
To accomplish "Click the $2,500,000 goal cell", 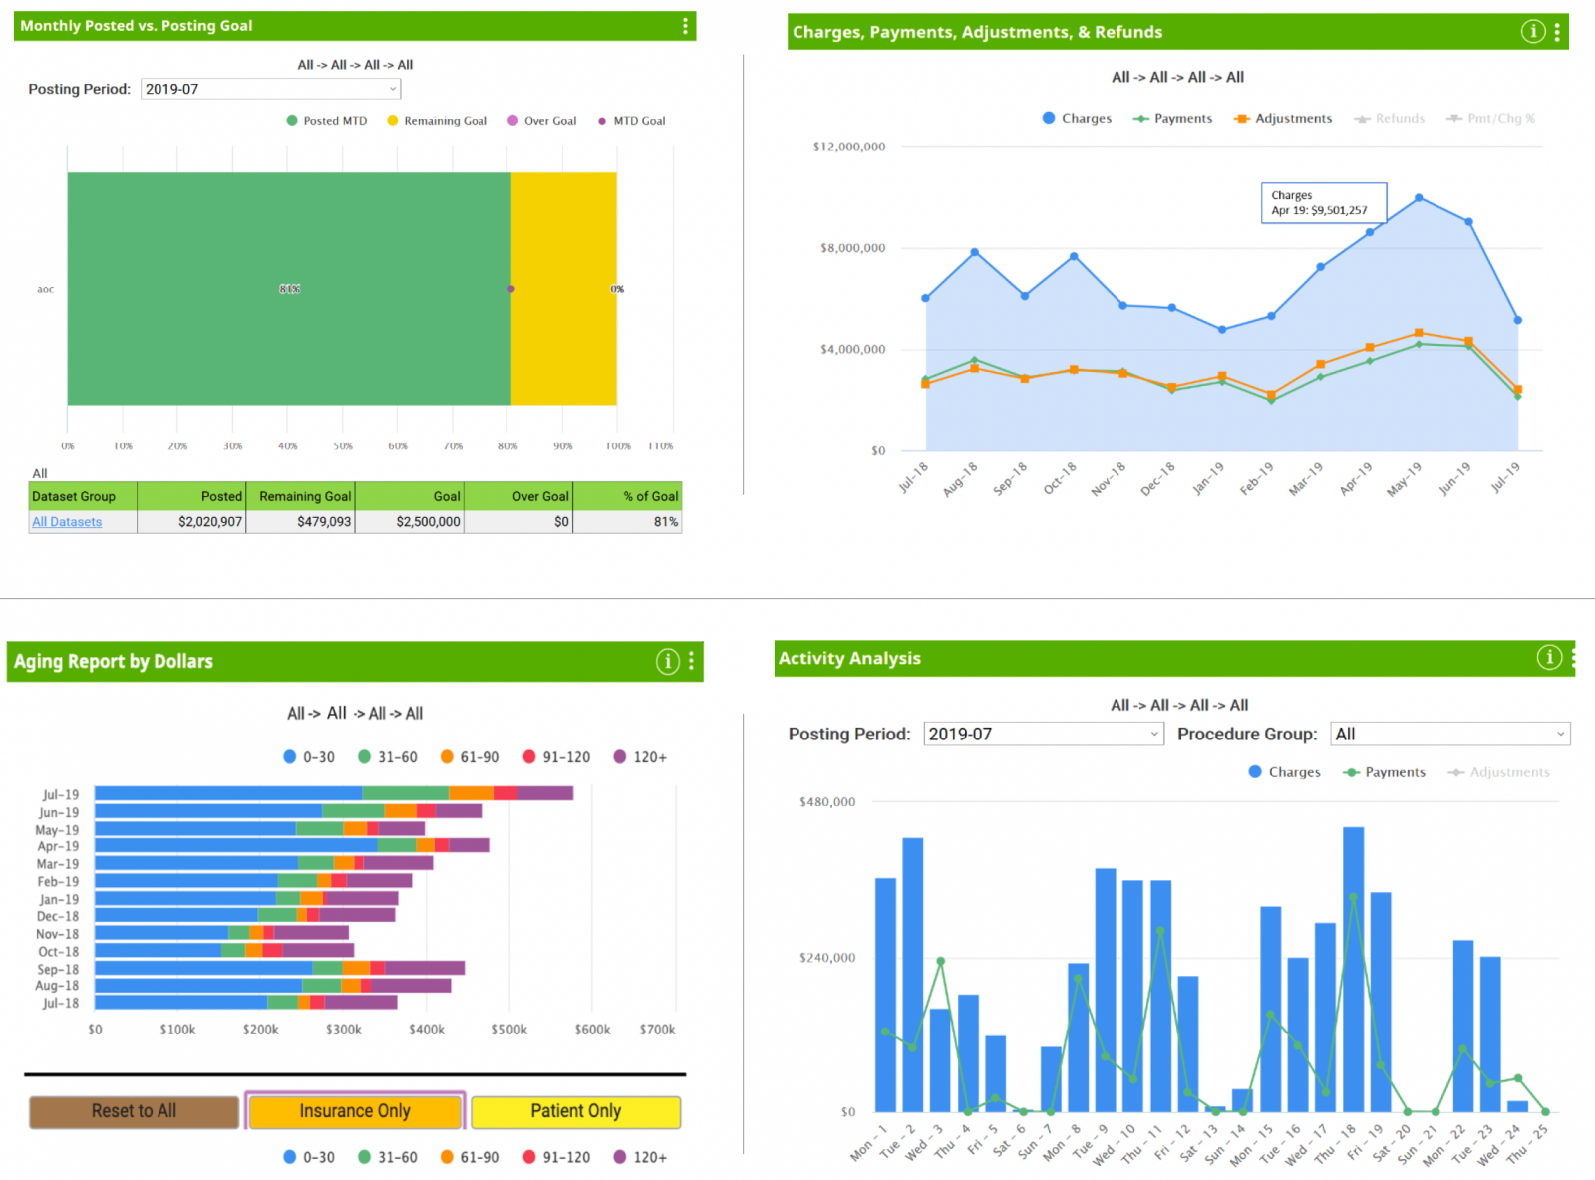I will 409,521.
